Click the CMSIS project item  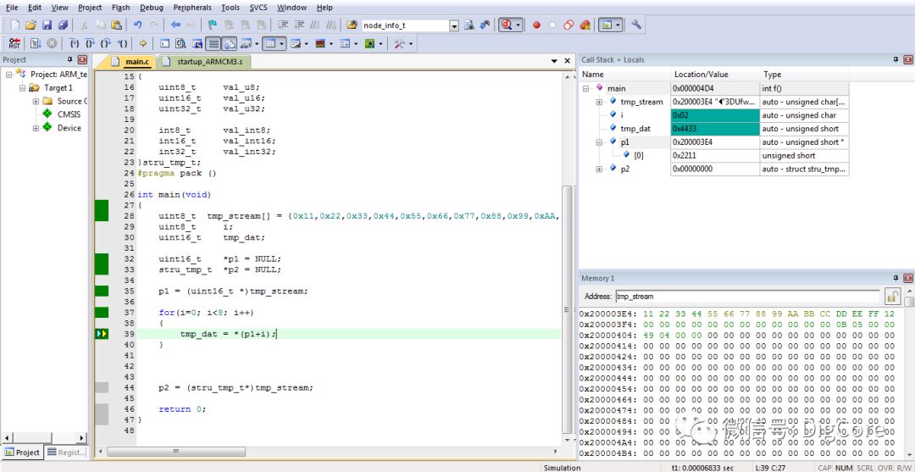tap(69, 114)
